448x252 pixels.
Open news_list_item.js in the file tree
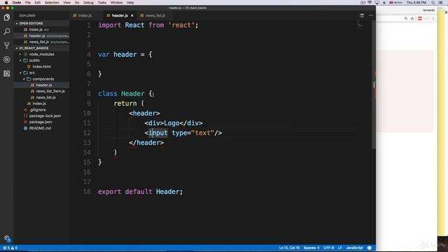click(50, 91)
